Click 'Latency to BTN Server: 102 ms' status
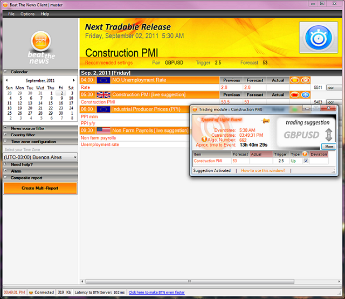The height and width of the screenshot is (299, 345). pos(100,293)
